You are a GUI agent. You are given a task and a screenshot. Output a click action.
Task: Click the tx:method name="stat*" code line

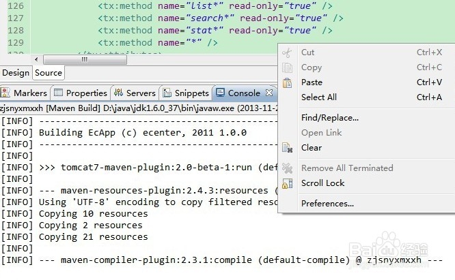(x=215, y=31)
